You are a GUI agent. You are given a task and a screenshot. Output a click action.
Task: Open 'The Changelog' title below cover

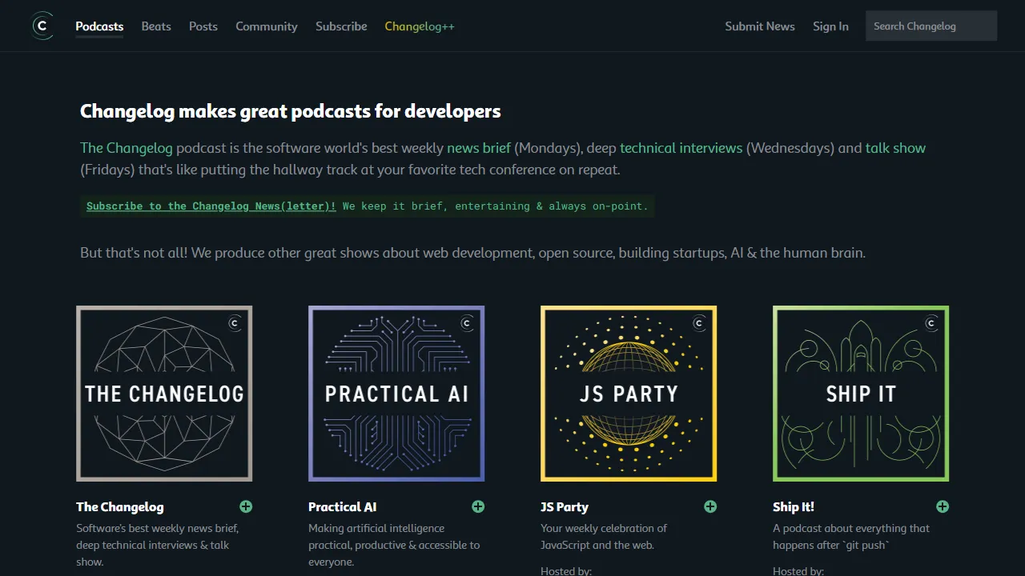[120, 506]
